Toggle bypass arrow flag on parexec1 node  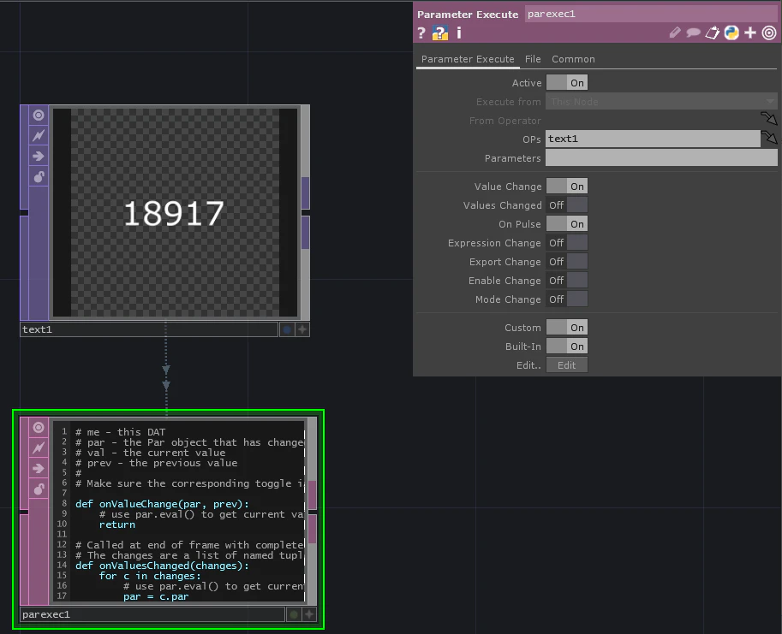pos(39,469)
